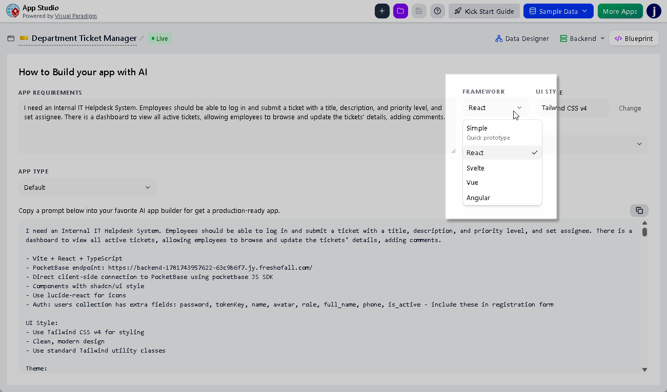Viewport: 667px width, 392px height.
Task: Click the requirements textarea resize handle
Action: click(453, 151)
